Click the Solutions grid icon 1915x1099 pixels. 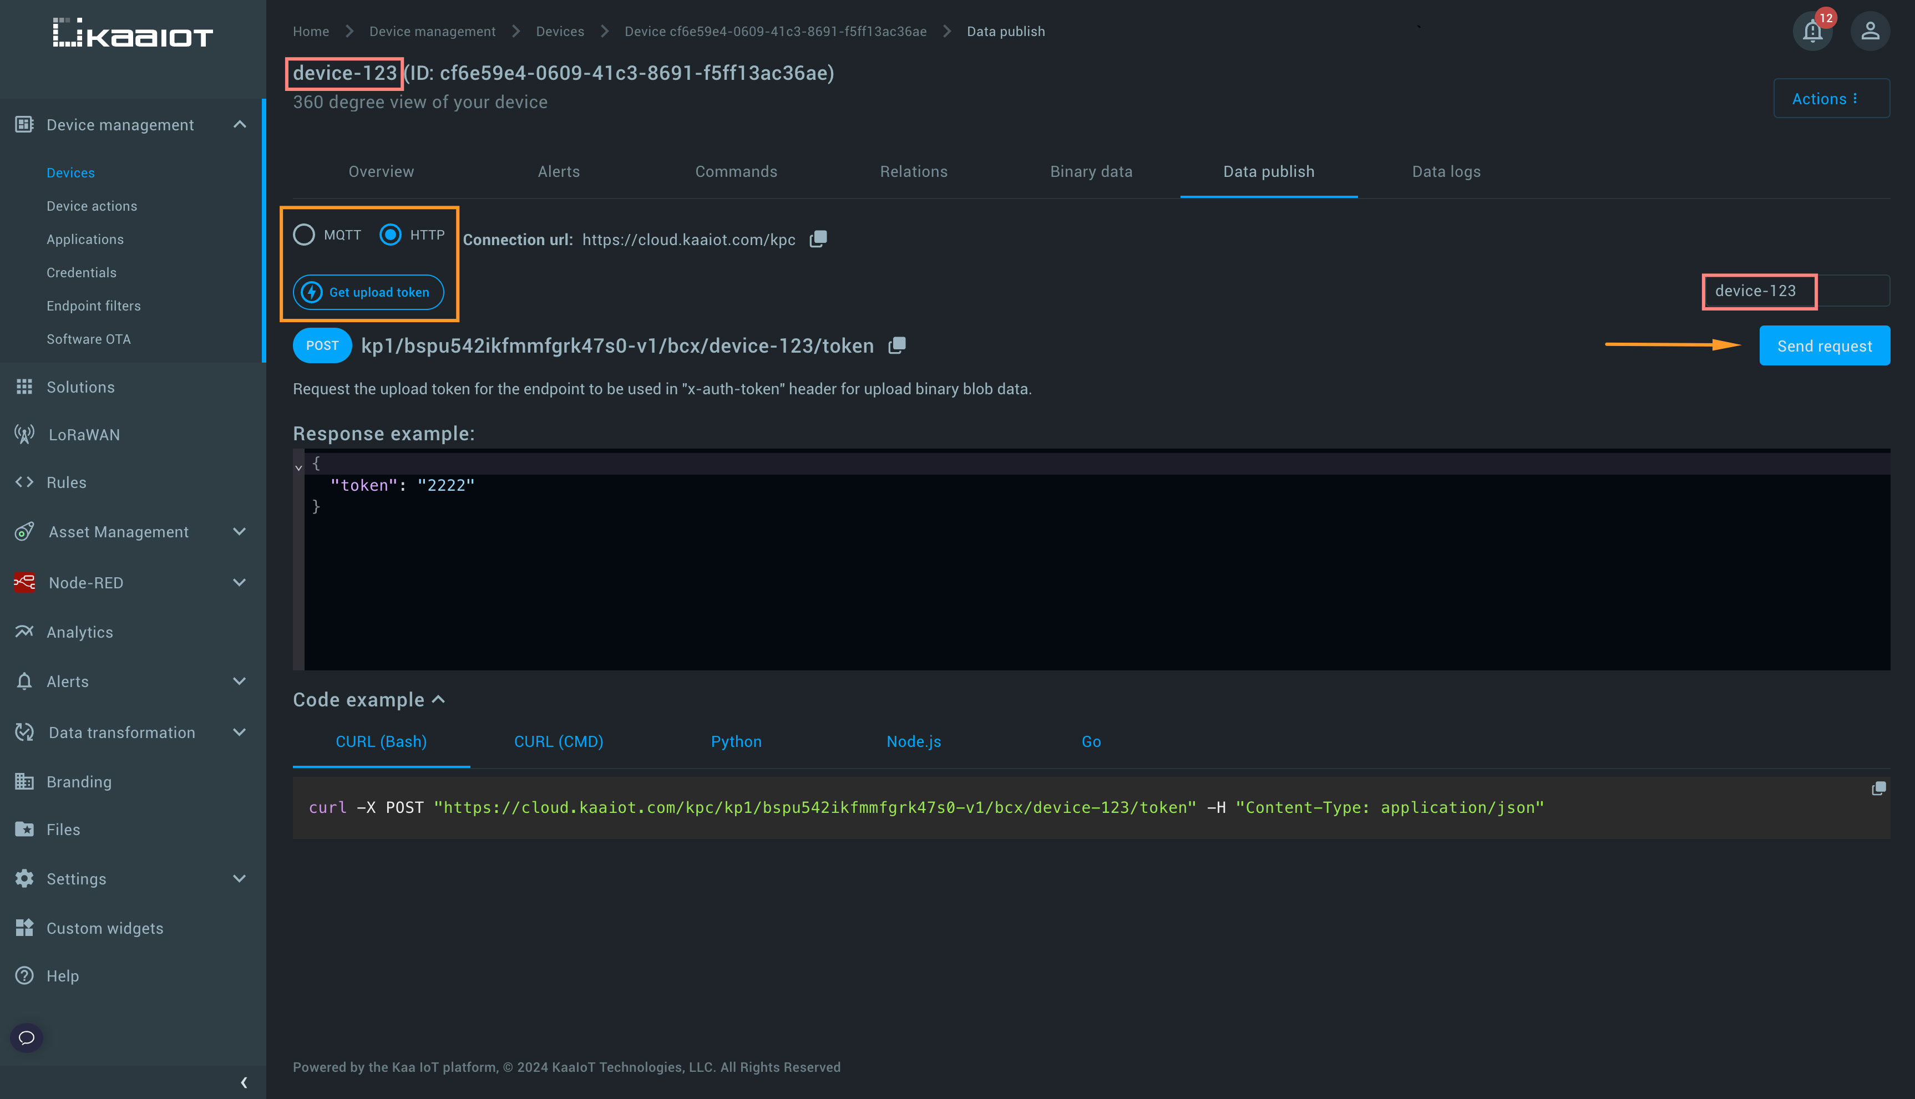[24, 386]
